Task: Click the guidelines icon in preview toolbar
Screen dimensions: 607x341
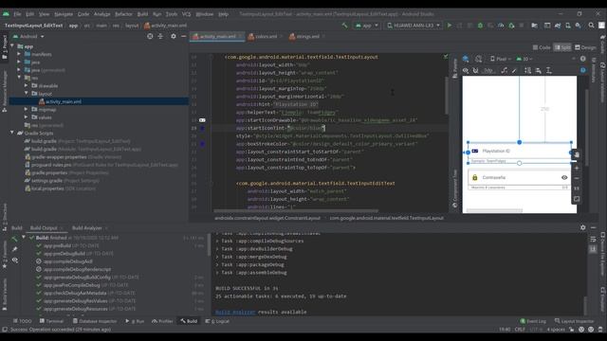Action: (x=549, y=70)
